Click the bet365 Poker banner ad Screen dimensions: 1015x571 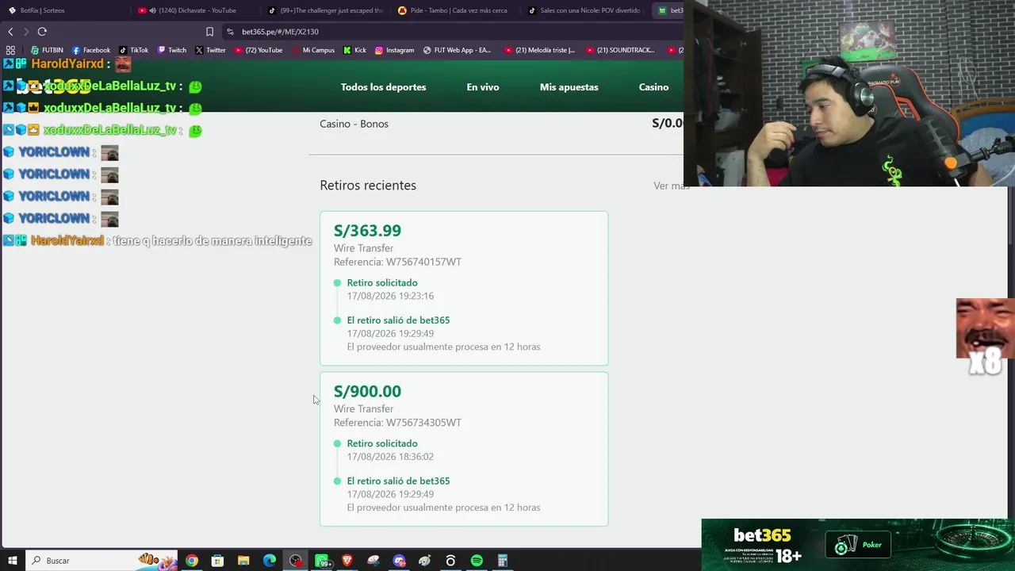858,545
